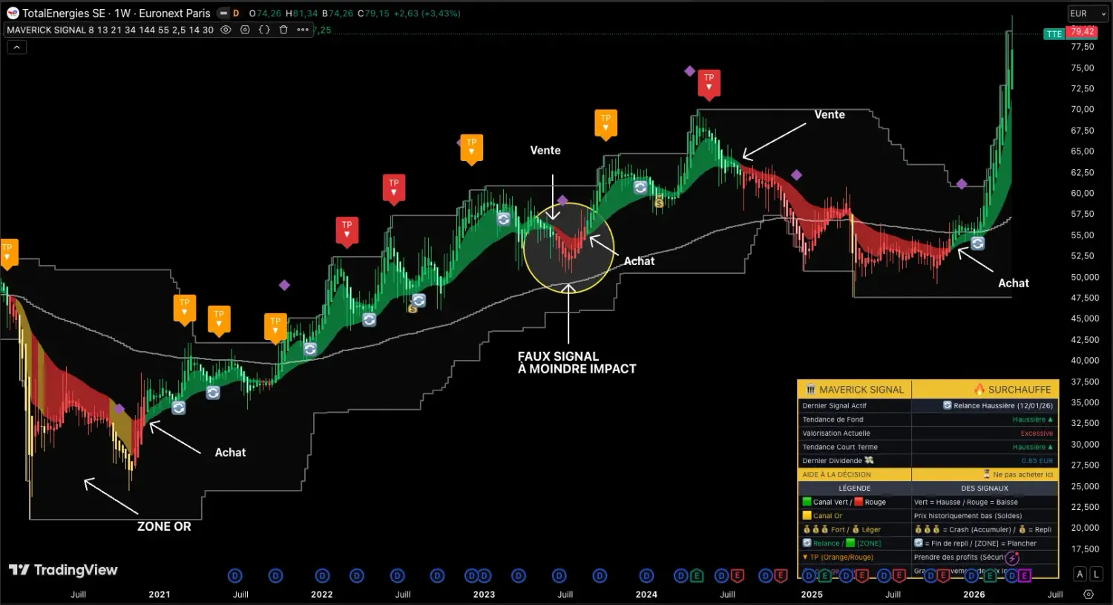Click the 50,000 price scale label
The height and width of the screenshot is (605, 1113).
[x=1085, y=277]
